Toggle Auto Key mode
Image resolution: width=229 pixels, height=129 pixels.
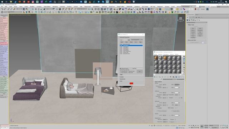click(206, 125)
